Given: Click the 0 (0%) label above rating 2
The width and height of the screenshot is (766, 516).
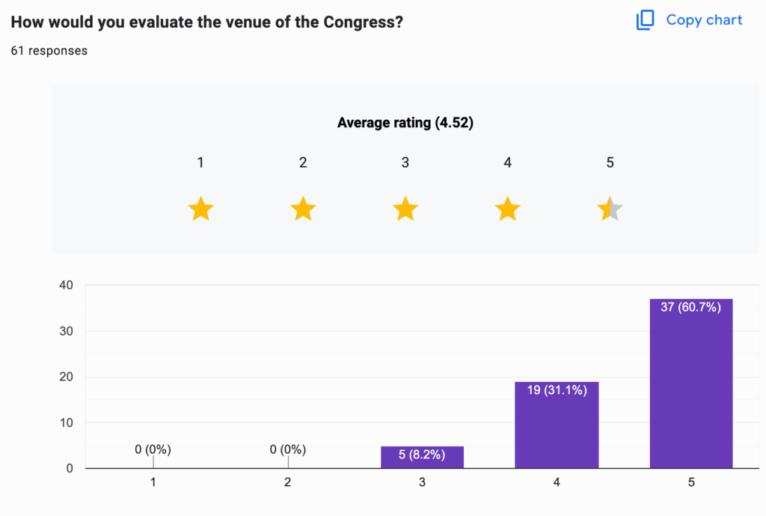Looking at the screenshot, I should click(x=287, y=450).
